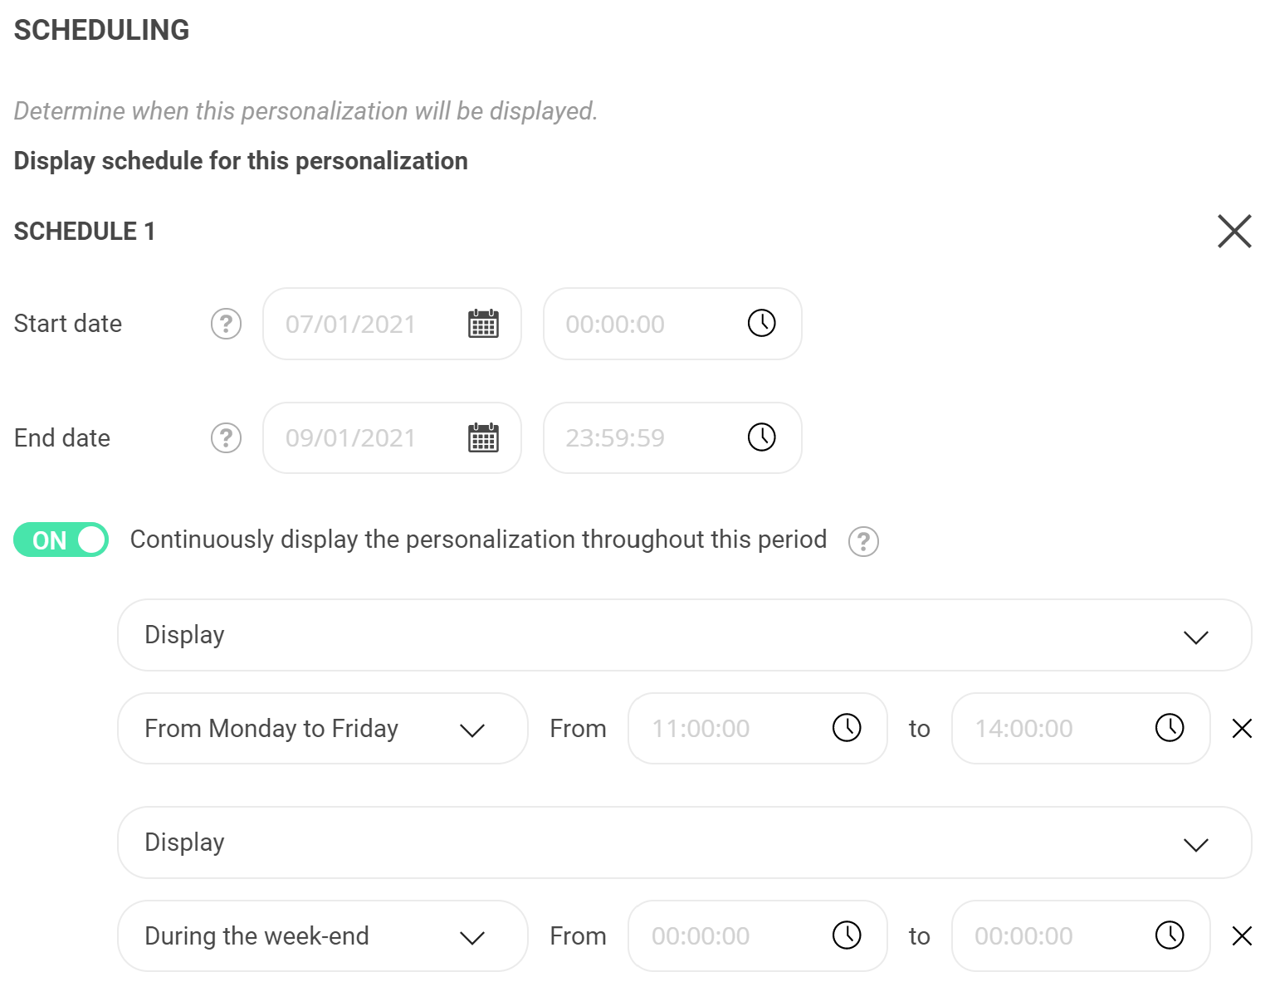Viewport: 1270px width, 1006px height.
Task: Click clock icon in week-end to time field
Action: 1170,935
